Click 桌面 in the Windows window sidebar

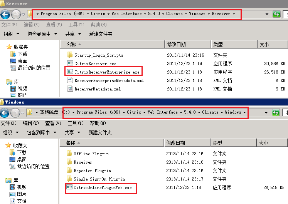[x=22, y=159]
